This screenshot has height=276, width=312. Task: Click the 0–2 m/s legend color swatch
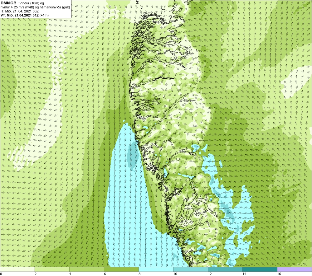click(x=17, y=269)
